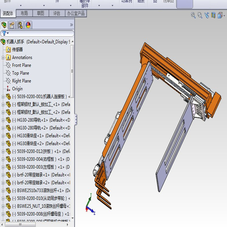Open the View Orientation dropdown arrow
227x227 pixels.
click(x=224, y=16)
